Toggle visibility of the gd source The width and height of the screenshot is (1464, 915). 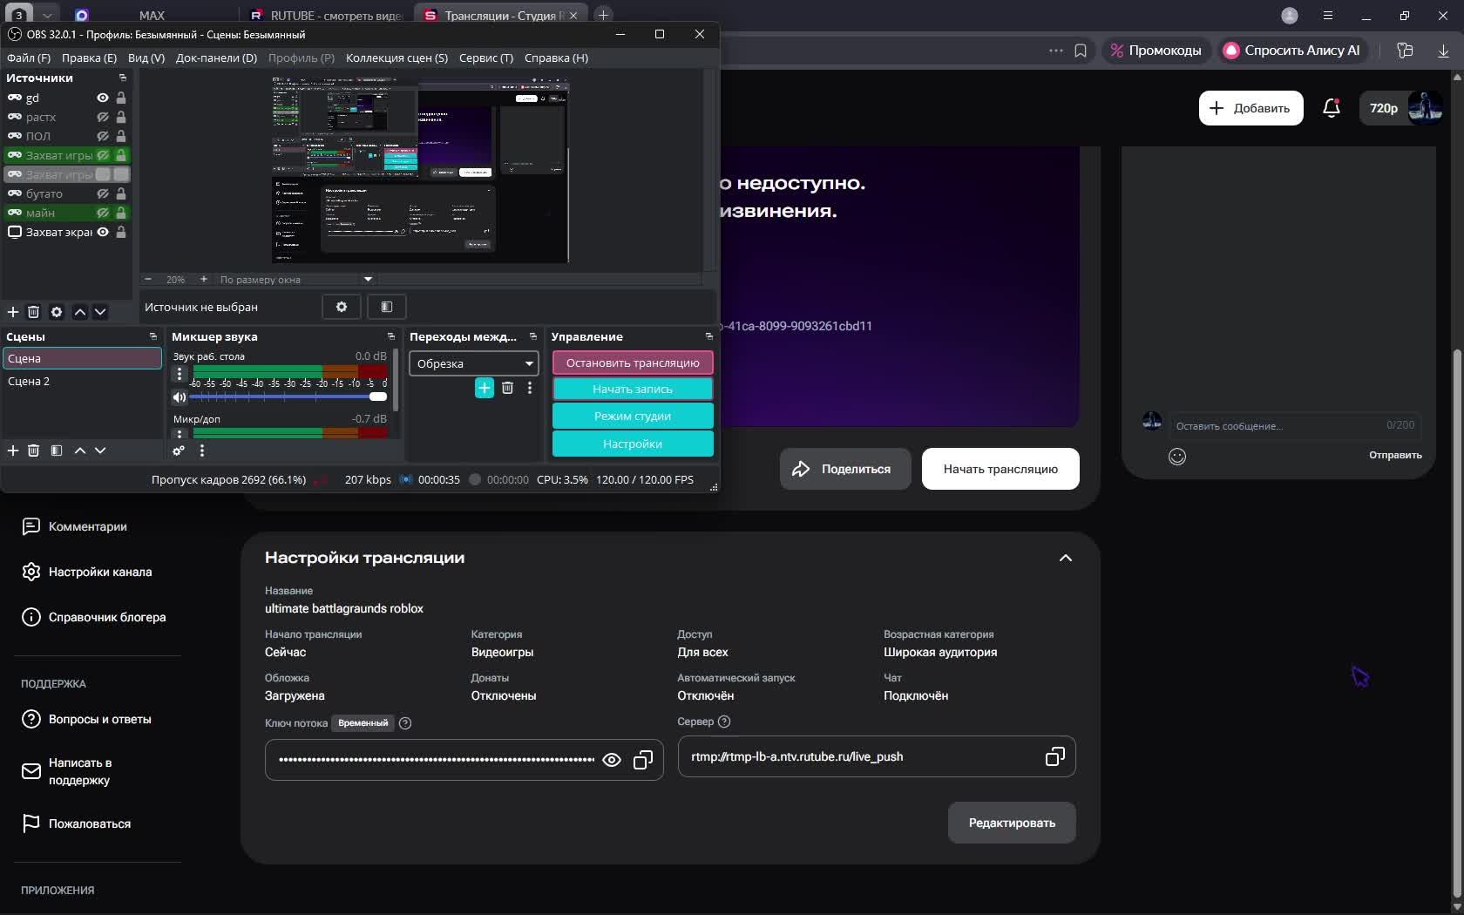[x=103, y=98]
